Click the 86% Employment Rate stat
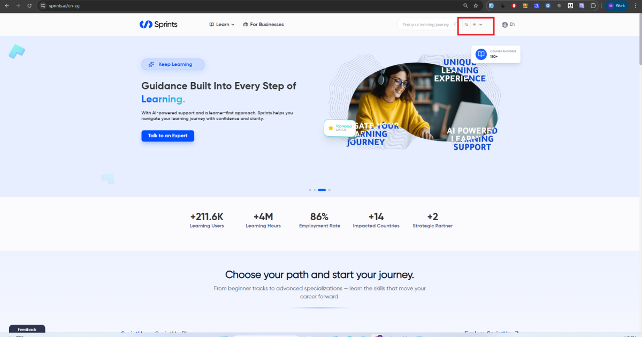The width and height of the screenshot is (642, 337). click(x=319, y=220)
